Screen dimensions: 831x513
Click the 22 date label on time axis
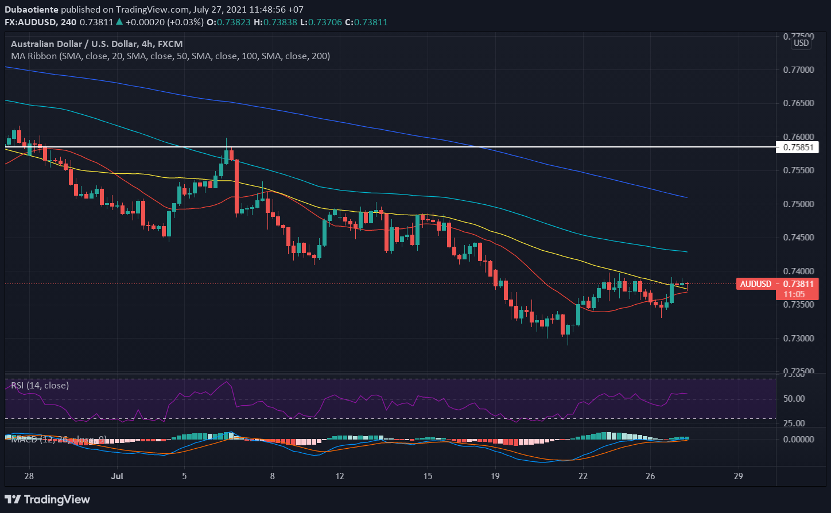click(584, 476)
